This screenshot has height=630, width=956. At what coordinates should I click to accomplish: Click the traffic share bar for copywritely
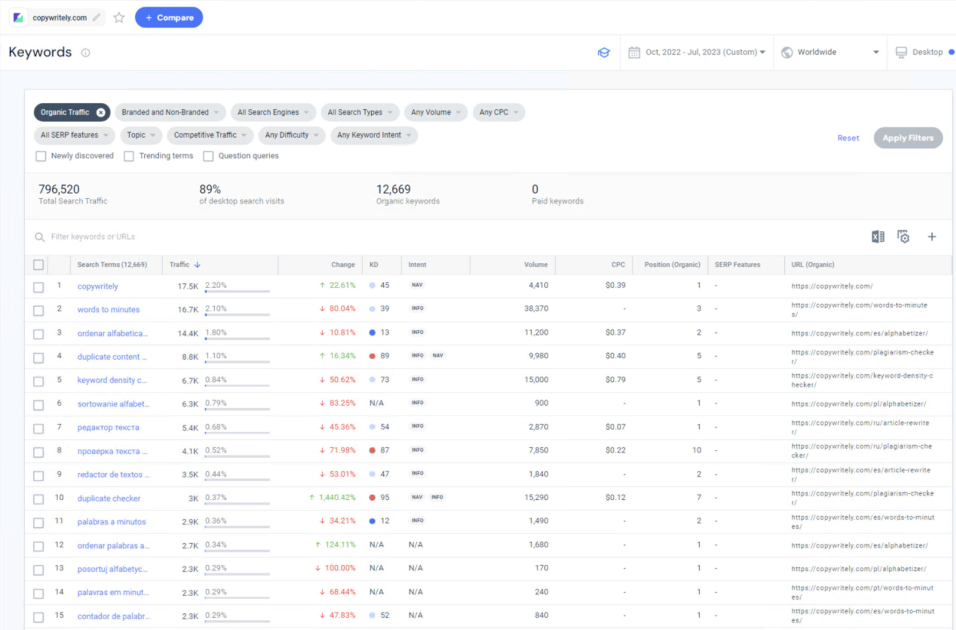[237, 291]
